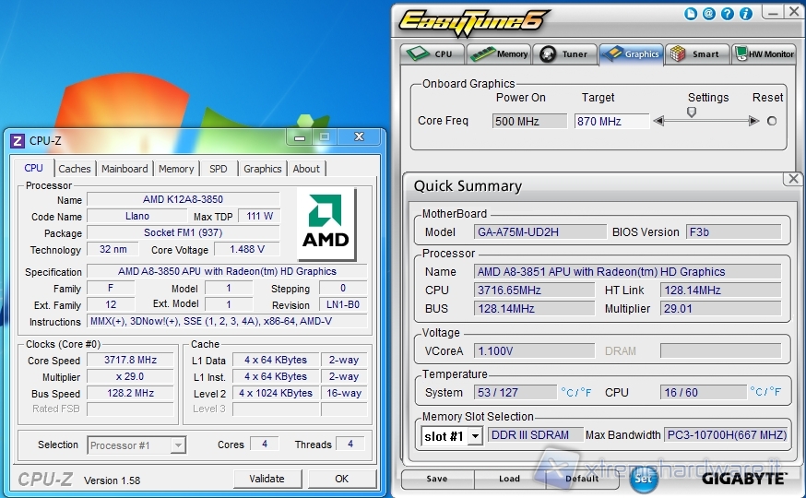This screenshot has height=498, width=806.
Task: Select the Core Freq Reset radio button
Action: (x=772, y=121)
